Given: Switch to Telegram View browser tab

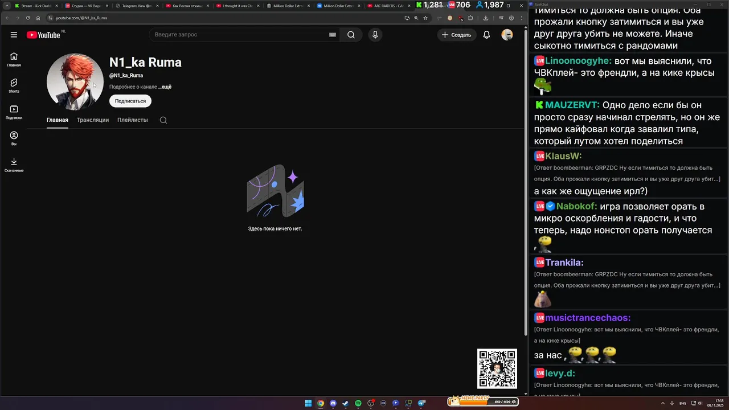Looking at the screenshot, I should pos(137,6).
